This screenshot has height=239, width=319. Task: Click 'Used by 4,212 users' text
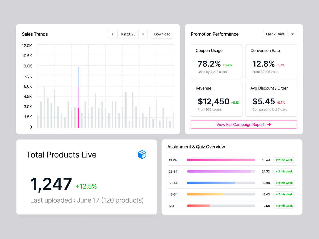[x=212, y=72]
